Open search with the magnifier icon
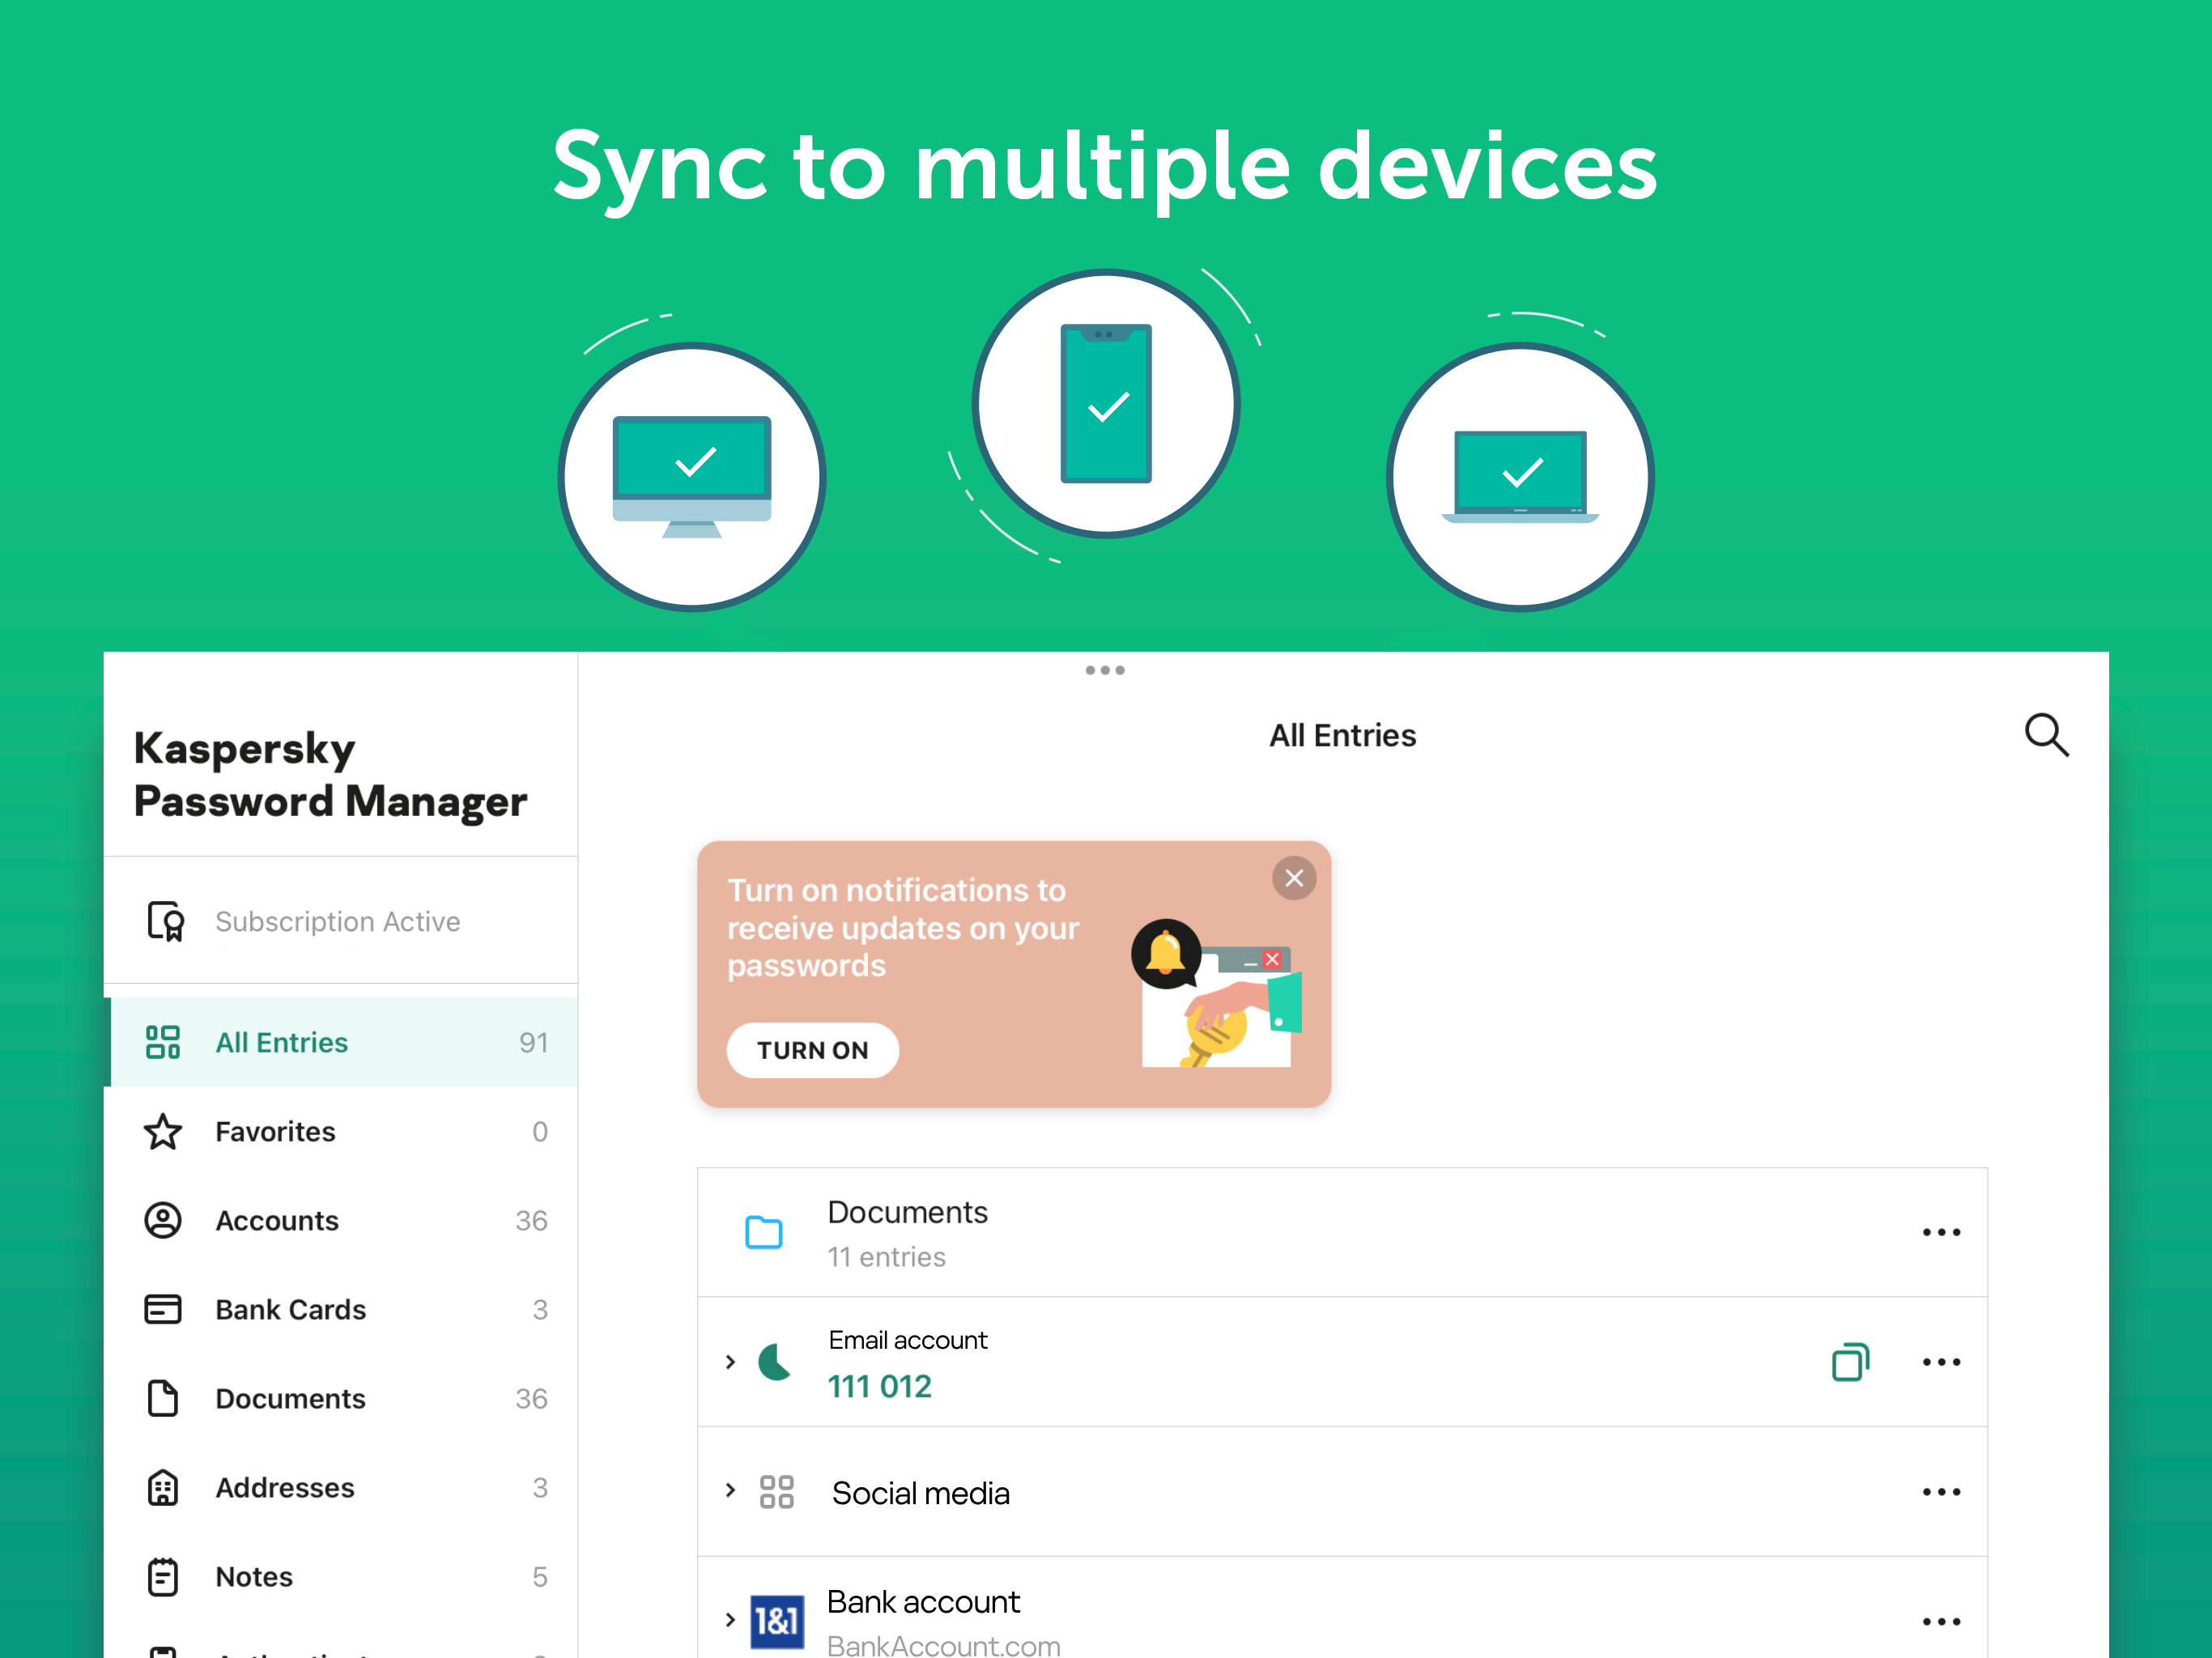Viewport: 2212px width, 1658px height. [2046, 735]
